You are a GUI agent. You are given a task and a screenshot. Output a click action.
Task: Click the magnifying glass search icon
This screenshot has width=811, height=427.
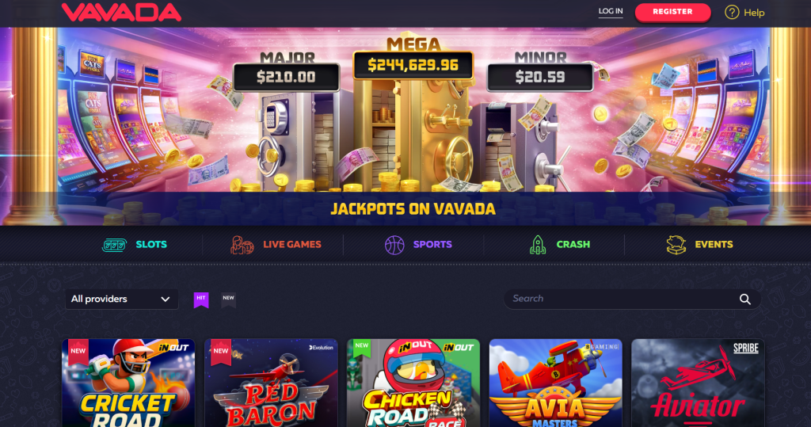pos(744,299)
